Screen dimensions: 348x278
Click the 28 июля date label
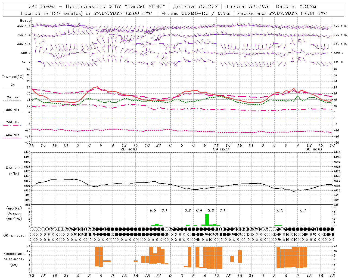click(129, 149)
